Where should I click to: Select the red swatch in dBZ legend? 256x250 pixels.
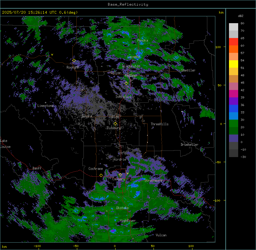point(233,42)
